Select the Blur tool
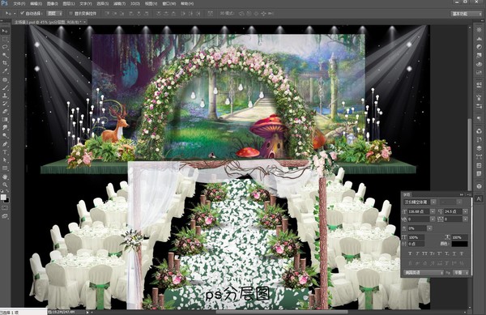Viewport: 486px width, 315px height. tap(5, 128)
